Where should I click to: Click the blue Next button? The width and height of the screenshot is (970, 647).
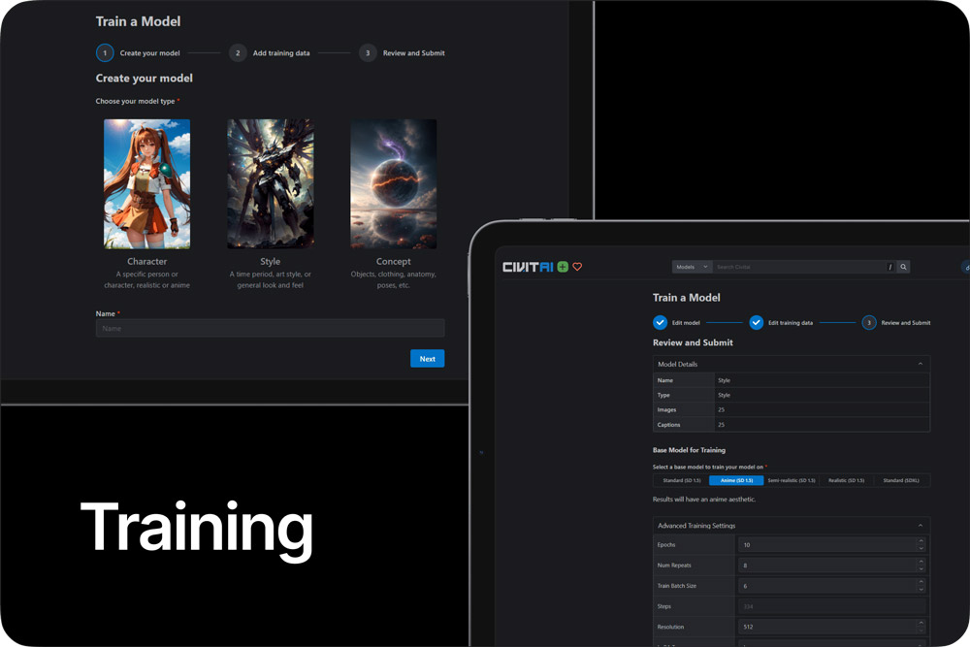pos(428,359)
